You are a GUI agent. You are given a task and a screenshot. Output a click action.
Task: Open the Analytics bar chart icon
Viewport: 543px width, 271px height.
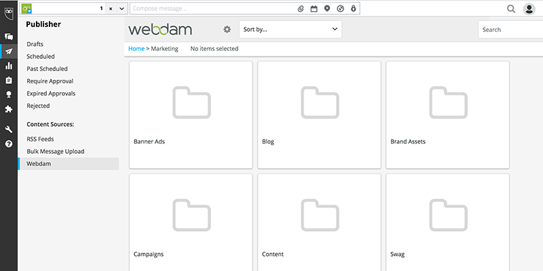(9, 66)
